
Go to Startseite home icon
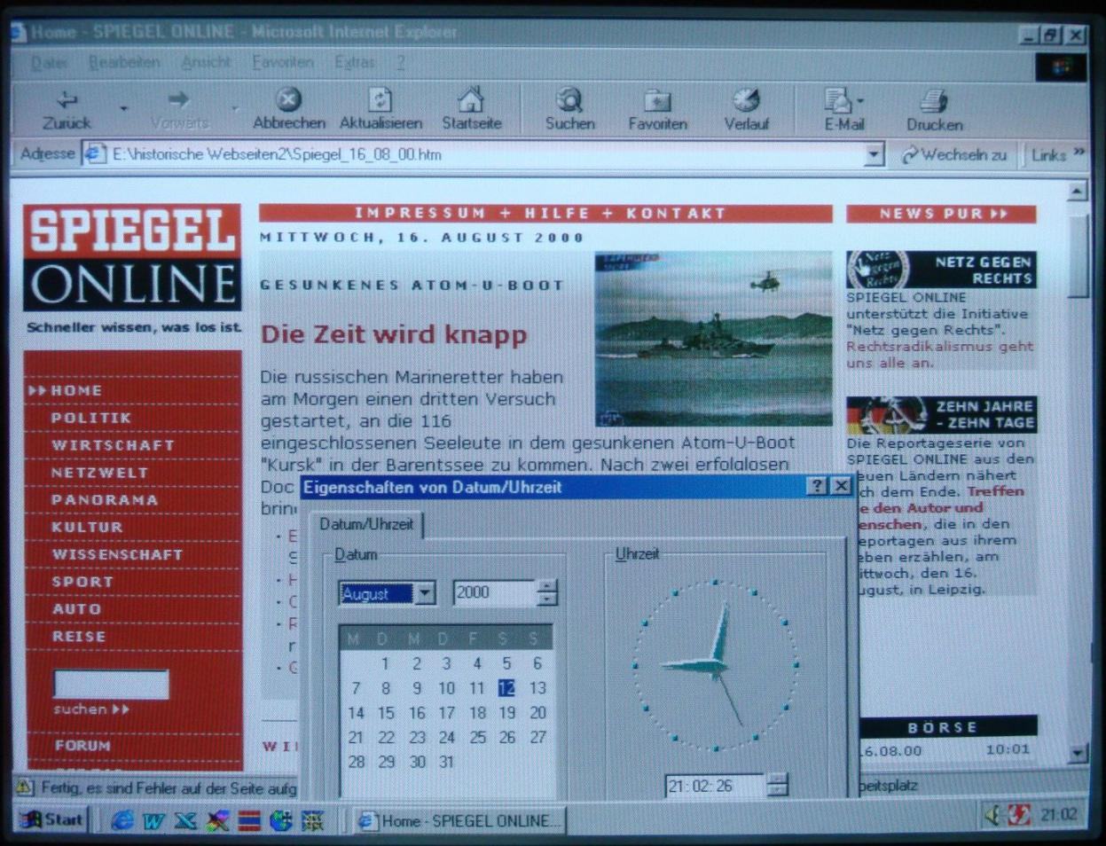[471, 110]
